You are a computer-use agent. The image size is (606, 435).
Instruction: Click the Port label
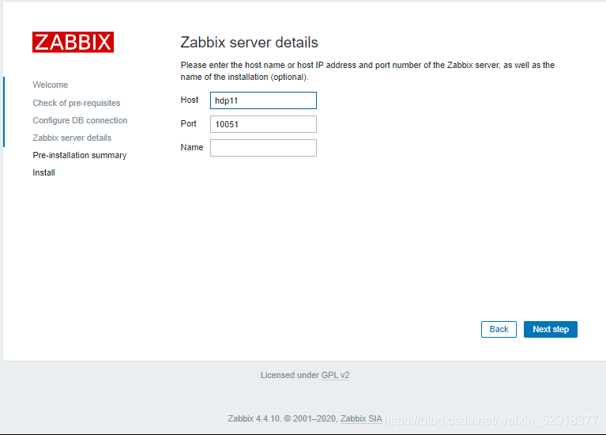[x=189, y=123]
